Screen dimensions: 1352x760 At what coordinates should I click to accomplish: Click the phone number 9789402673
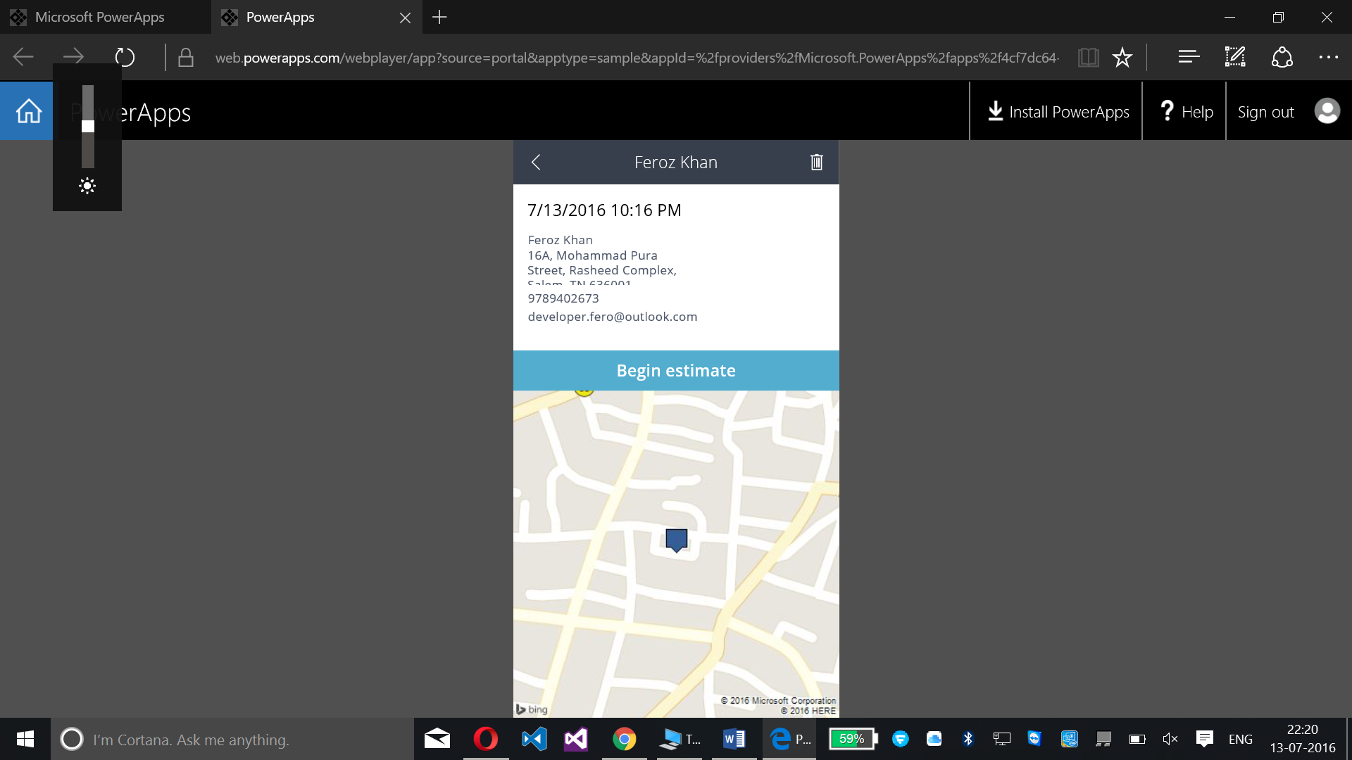563,298
